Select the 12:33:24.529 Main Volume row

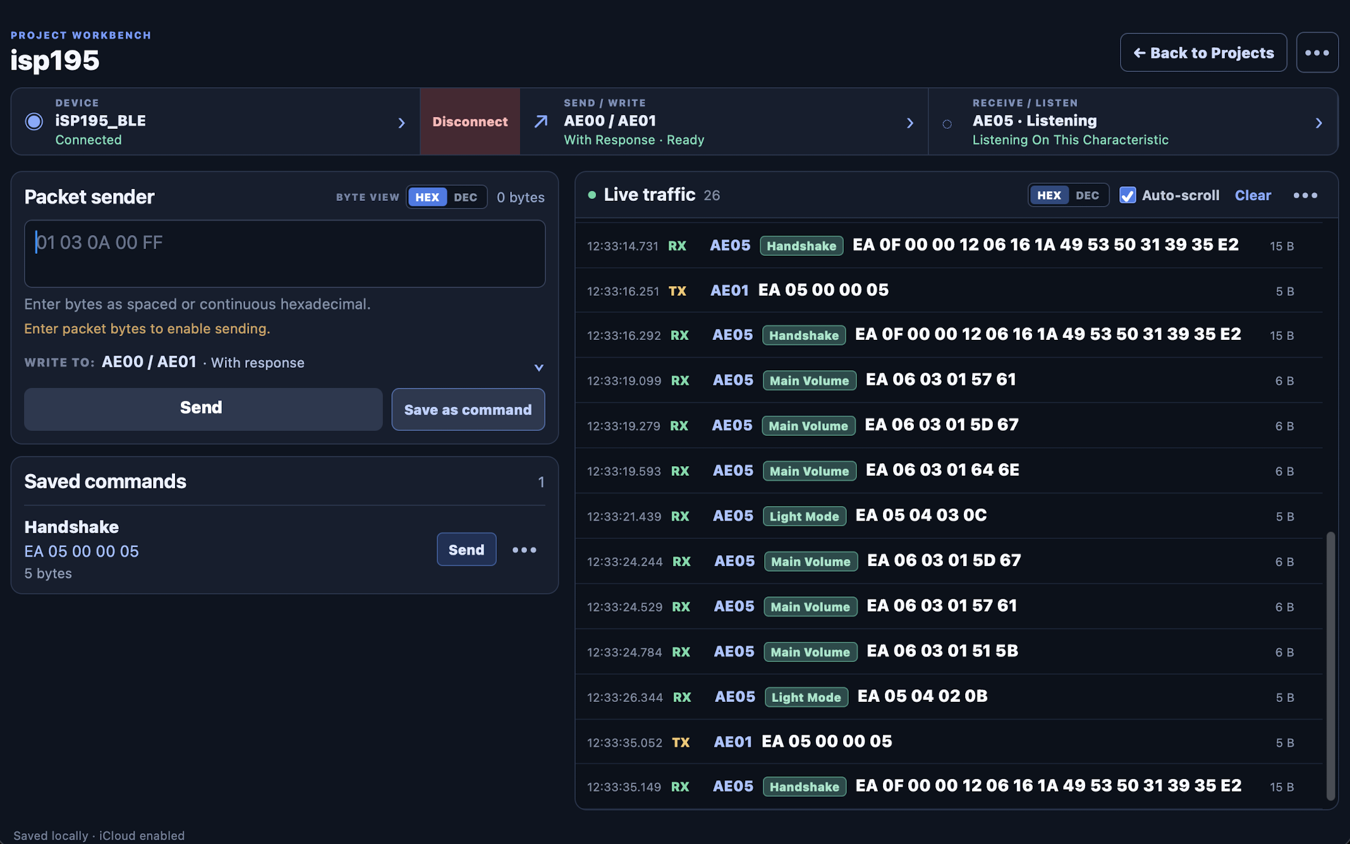coord(949,606)
